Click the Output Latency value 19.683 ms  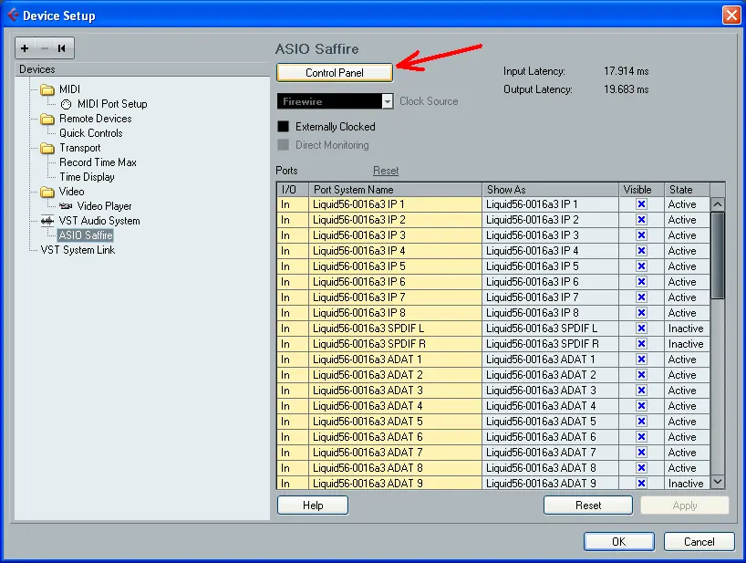pos(627,89)
